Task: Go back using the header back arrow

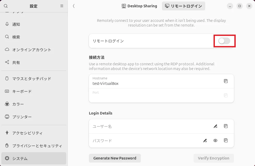Action: click(x=74, y=6)
